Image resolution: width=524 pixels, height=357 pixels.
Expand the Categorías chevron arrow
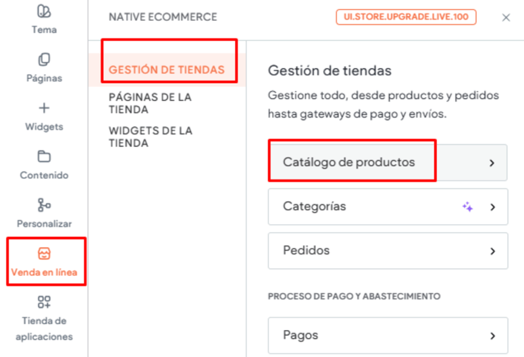(492, 207)
